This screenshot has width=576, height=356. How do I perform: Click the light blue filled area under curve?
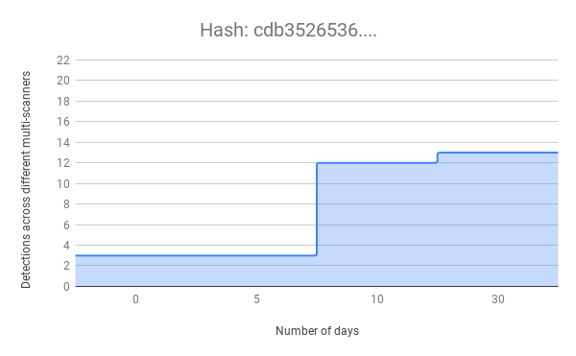pos(437,224)
